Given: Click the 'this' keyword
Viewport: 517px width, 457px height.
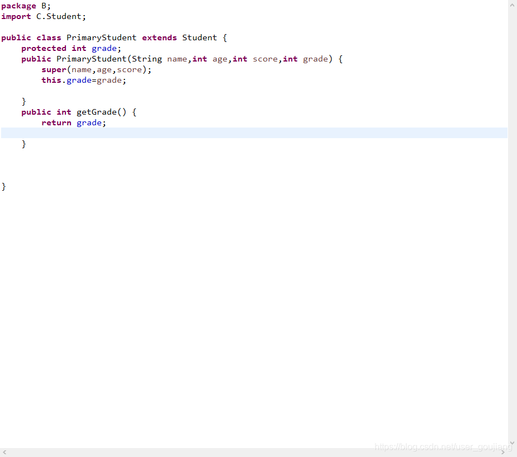Looking at the screenshot, I should [51, 80].
